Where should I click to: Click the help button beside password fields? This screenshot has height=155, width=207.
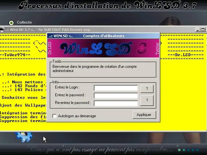(147, 100)
